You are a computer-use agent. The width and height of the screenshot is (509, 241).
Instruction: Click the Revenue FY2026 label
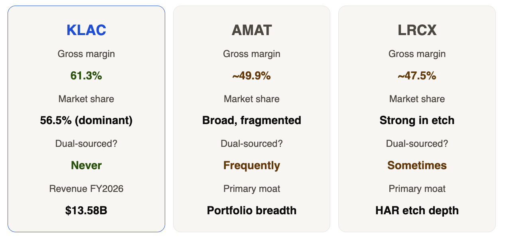(86, 188)
